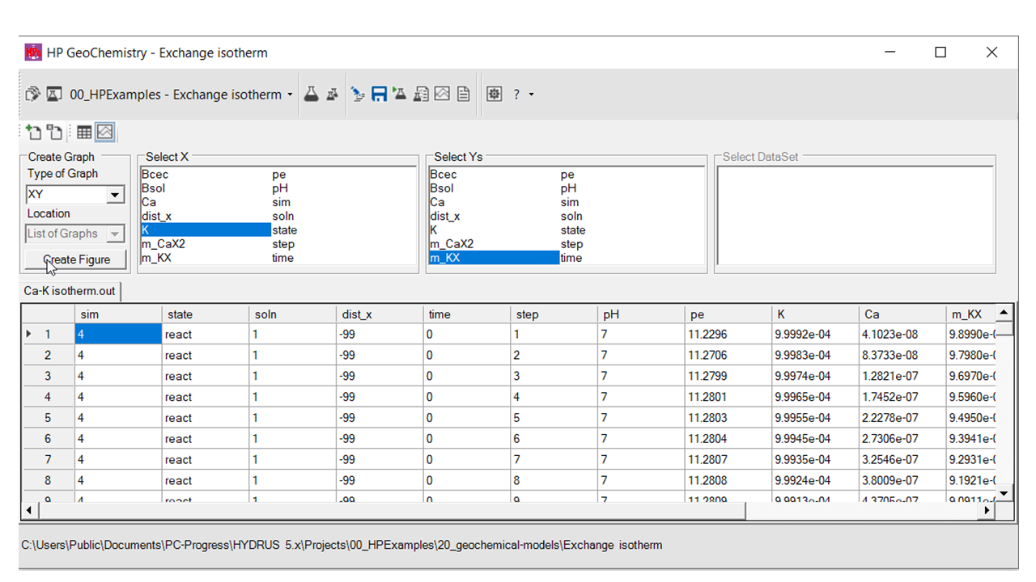The height and width of the screenshot is (582, 1036).
Task: Click the large flask icon in toolbar
Action: (311, 95)
